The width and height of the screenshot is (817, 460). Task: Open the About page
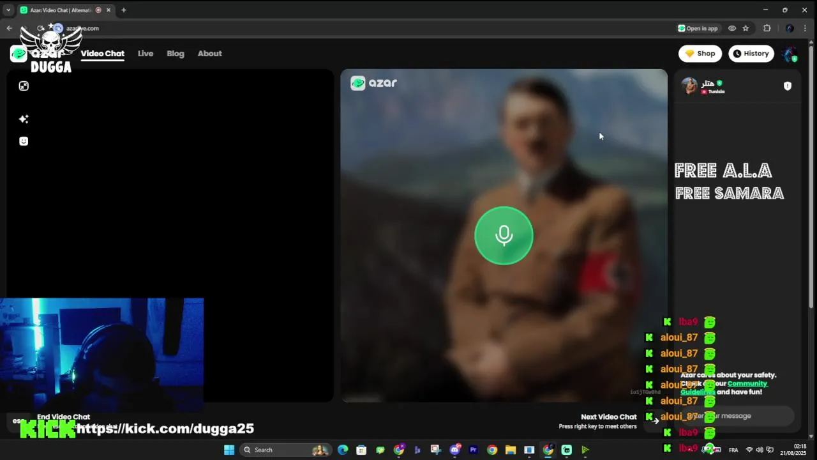point(210,54)
